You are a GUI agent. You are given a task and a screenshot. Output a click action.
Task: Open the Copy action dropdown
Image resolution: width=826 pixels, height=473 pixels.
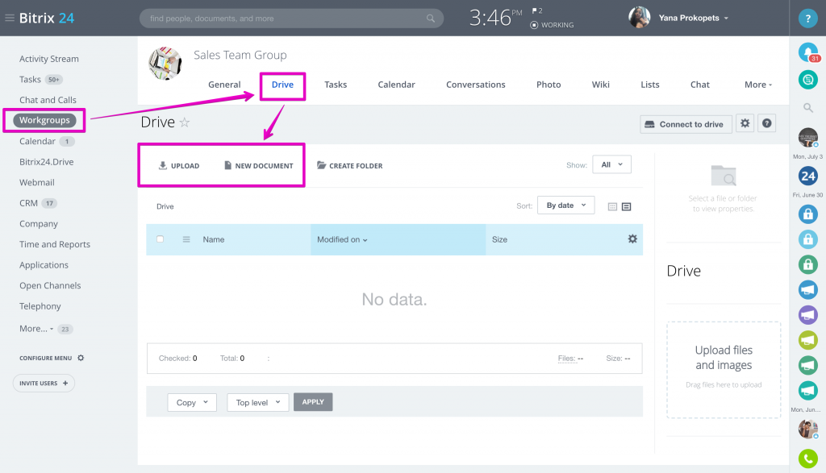pyautogui.click(x=192, y=403)
